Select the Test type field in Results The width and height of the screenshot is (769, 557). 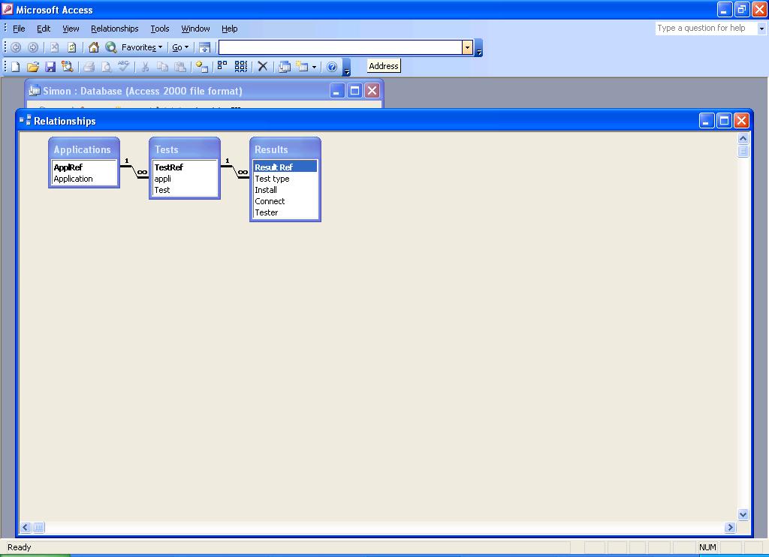285,179
